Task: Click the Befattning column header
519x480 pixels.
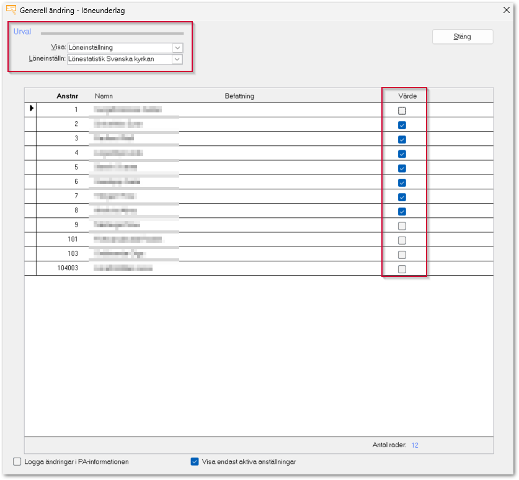Action: point(239,96)
